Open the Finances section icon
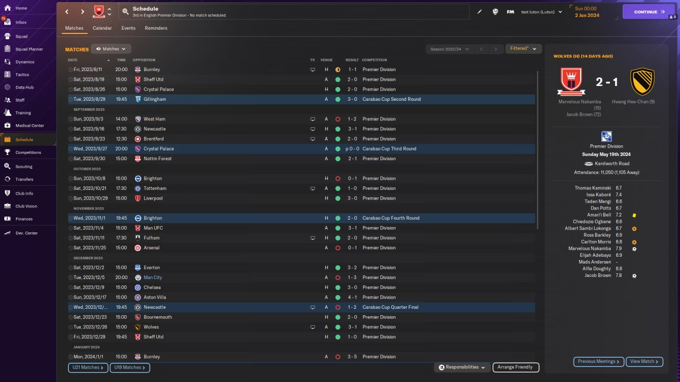Viewport: 680px width, 382px height. tap(7, 219)
